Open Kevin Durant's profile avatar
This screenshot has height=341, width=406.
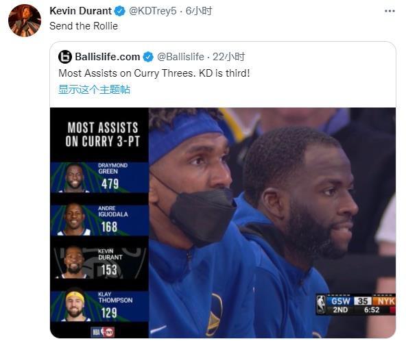[25, 21]
